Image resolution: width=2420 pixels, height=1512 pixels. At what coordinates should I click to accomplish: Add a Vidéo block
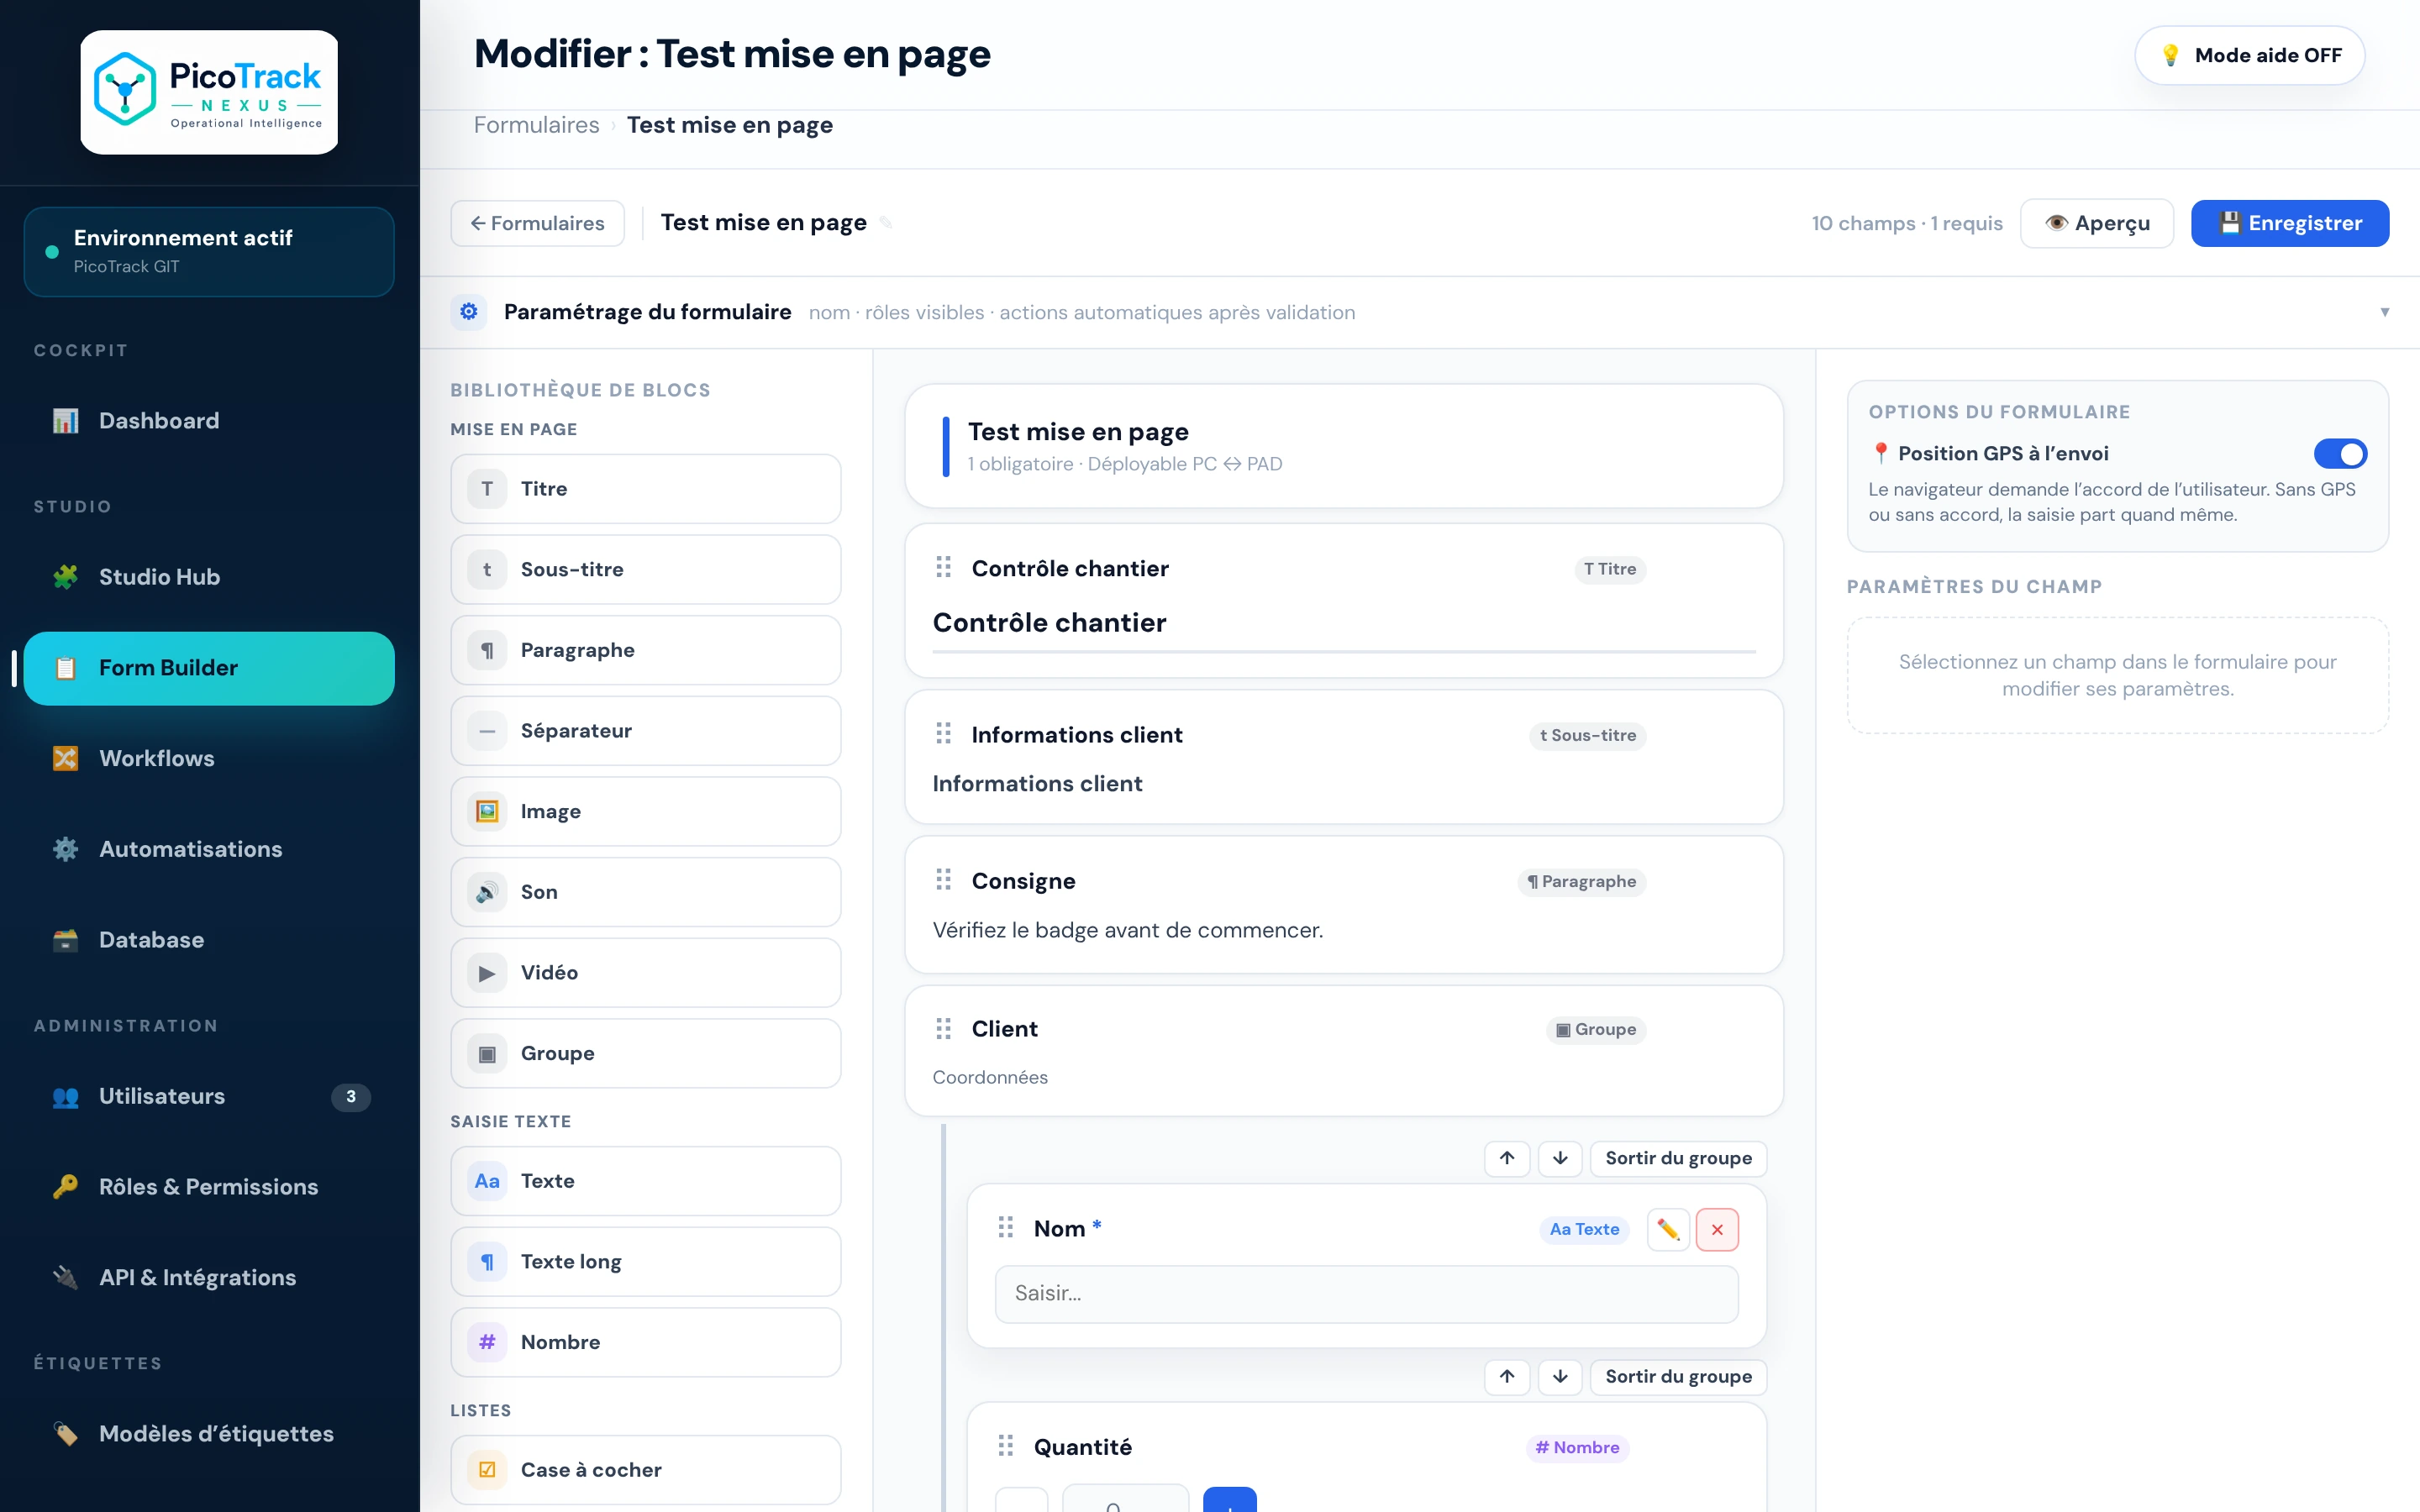tap(646, 973)
